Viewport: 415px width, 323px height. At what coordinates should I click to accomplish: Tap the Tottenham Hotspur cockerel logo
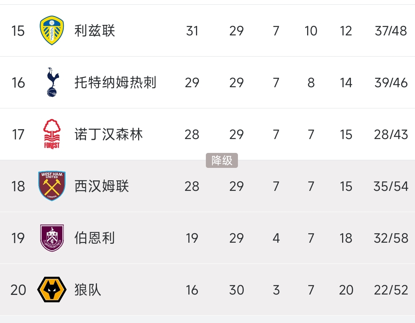pos(52,82)
